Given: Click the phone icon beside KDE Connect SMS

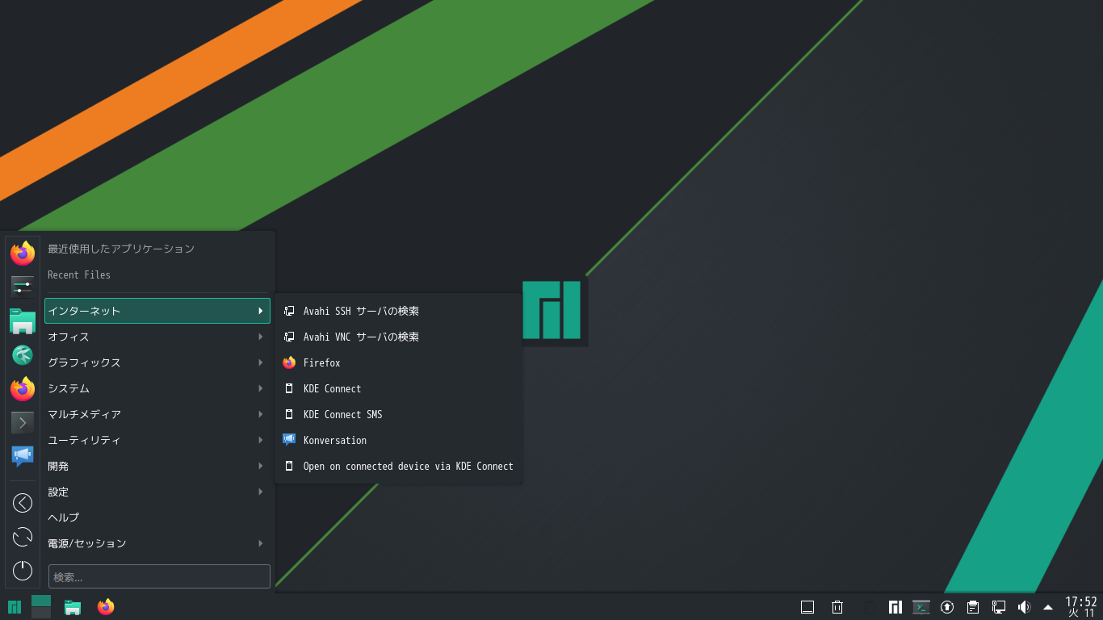Looking at the screenshot, I should pyautogui.click(x=289, y=414).
